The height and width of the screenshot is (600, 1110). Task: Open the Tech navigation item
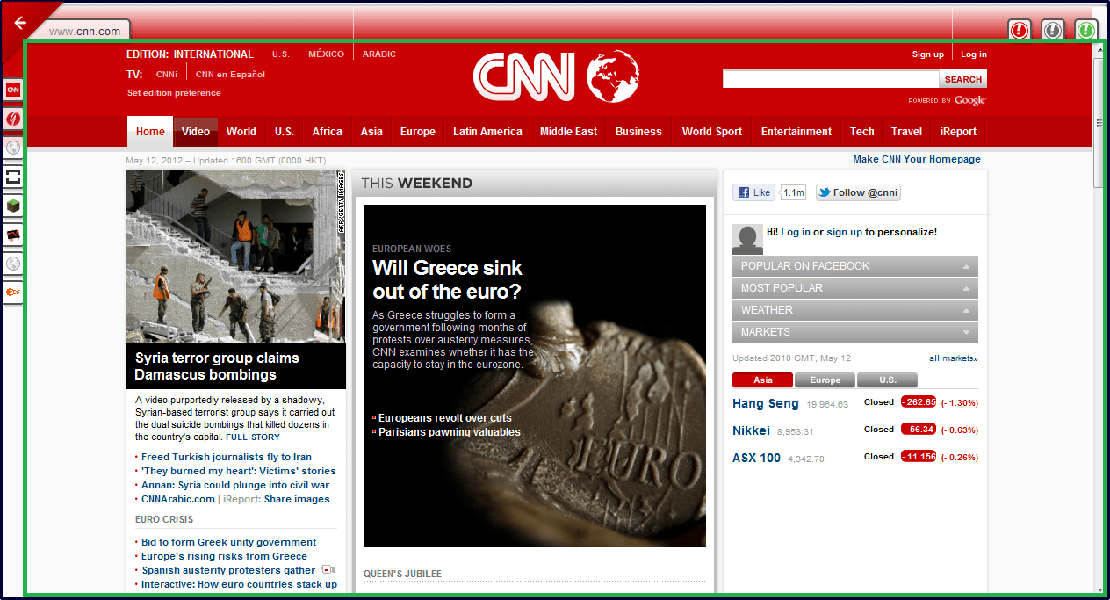(x=861, y=132)
